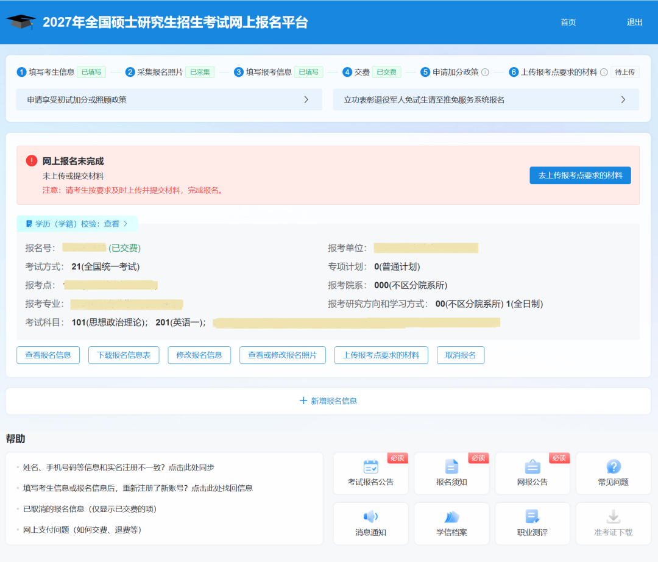Open 网上支付问题 help link
Image resolution: width=658 pixels, height=562 pixels.
click(x=82, y=530)
